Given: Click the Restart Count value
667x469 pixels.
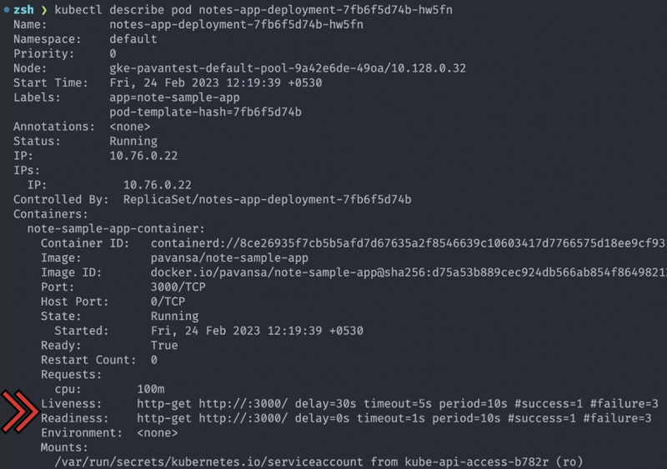Looking at the screenshot, I should click(x=154, y=360).
